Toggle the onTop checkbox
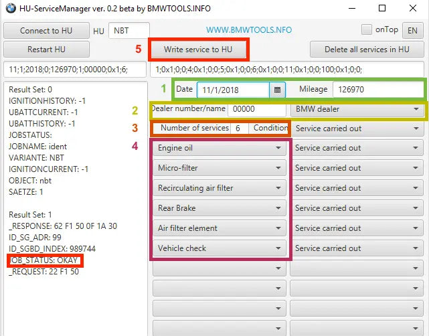This screenshot has width=429, height=336. (366, 29)
